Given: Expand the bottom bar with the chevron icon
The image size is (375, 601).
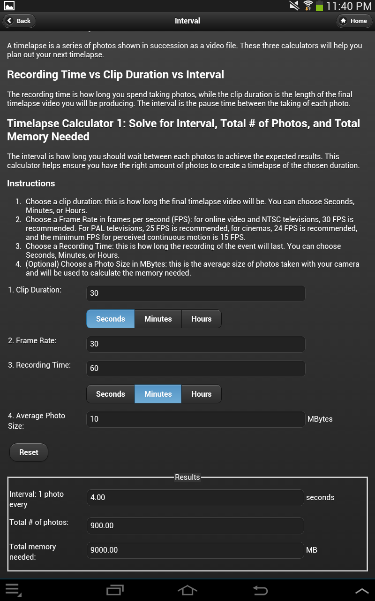Looking at the screenshot, I should pyautogui.click(x=362, y=590).
